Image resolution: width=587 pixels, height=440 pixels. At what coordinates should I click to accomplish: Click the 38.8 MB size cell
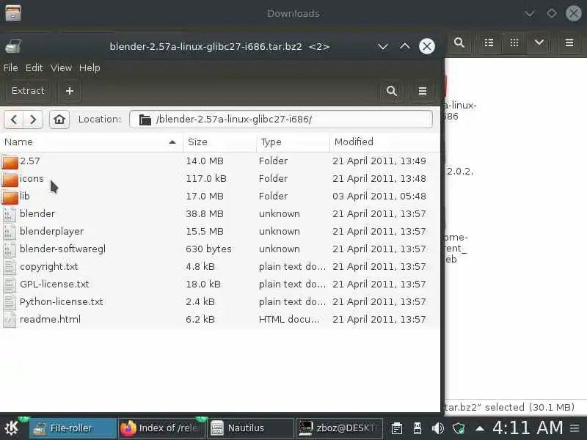[205, 214]
